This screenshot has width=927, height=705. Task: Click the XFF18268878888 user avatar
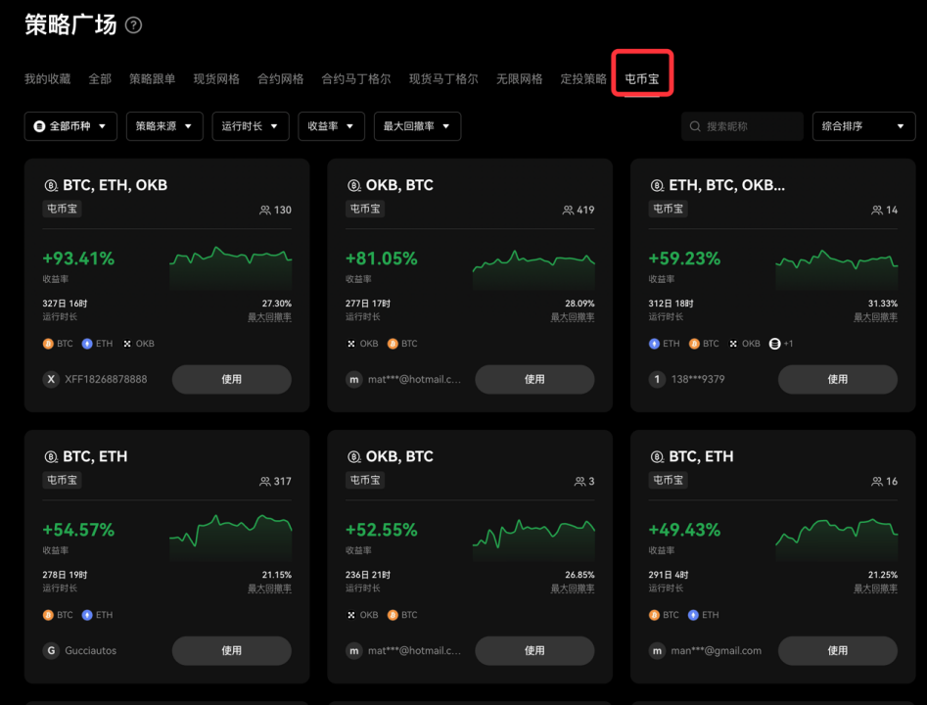pyautogui.click(x=51, y=379)
